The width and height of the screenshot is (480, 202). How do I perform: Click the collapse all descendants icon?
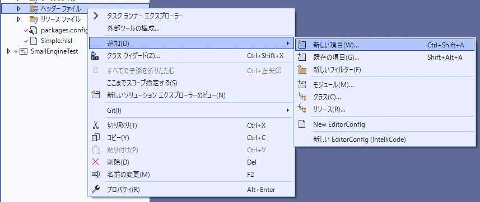(x=95, y=71)
